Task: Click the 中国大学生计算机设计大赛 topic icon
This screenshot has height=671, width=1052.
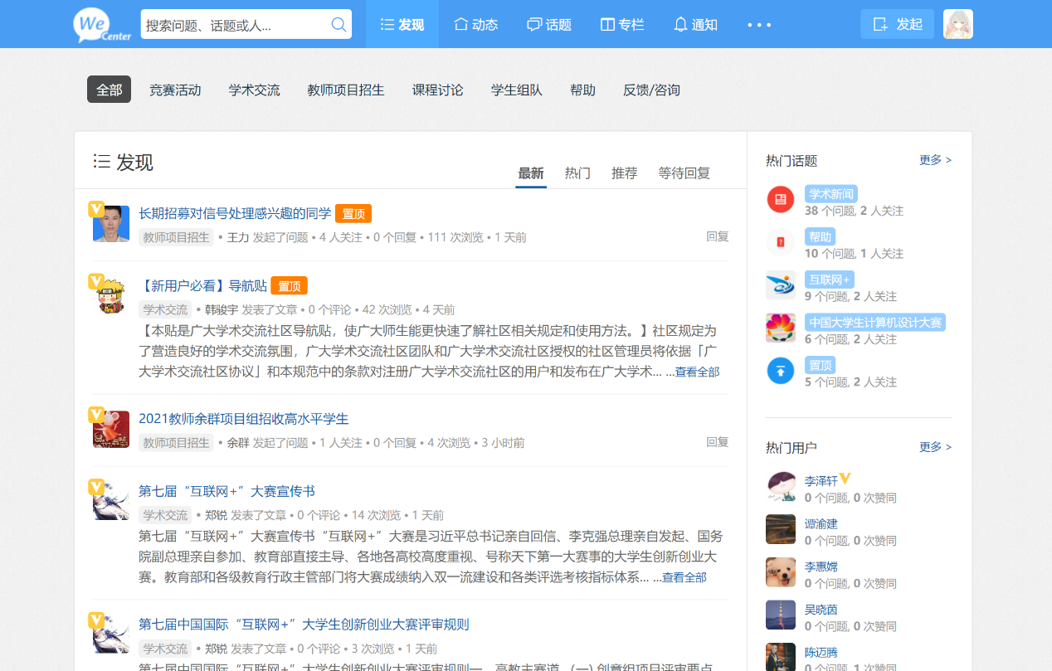Action: coord(780,328)
